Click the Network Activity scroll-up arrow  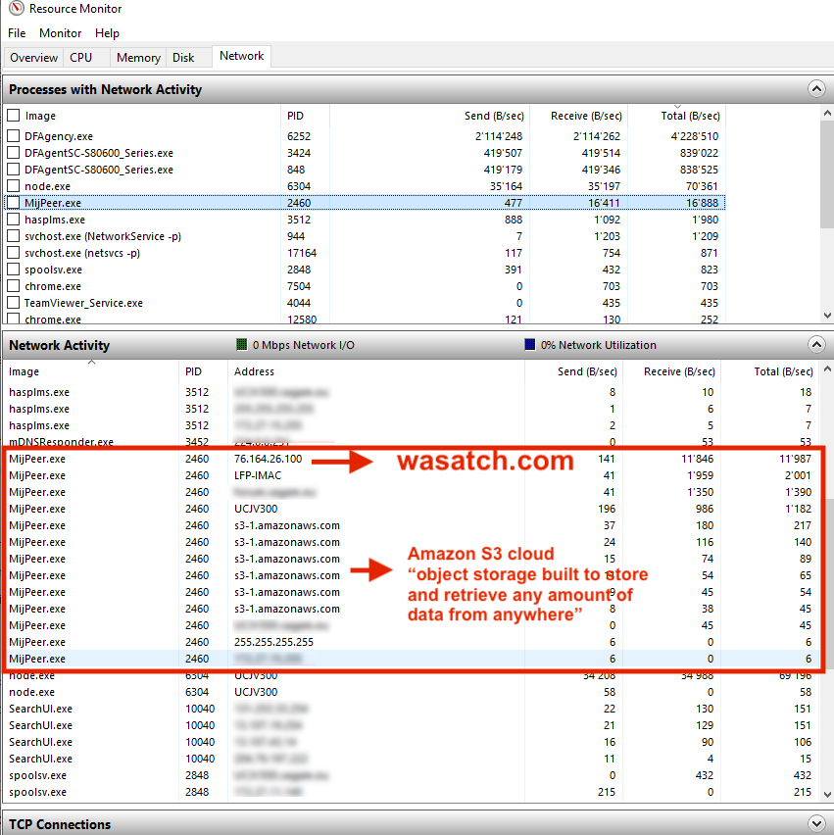[827, 368]
